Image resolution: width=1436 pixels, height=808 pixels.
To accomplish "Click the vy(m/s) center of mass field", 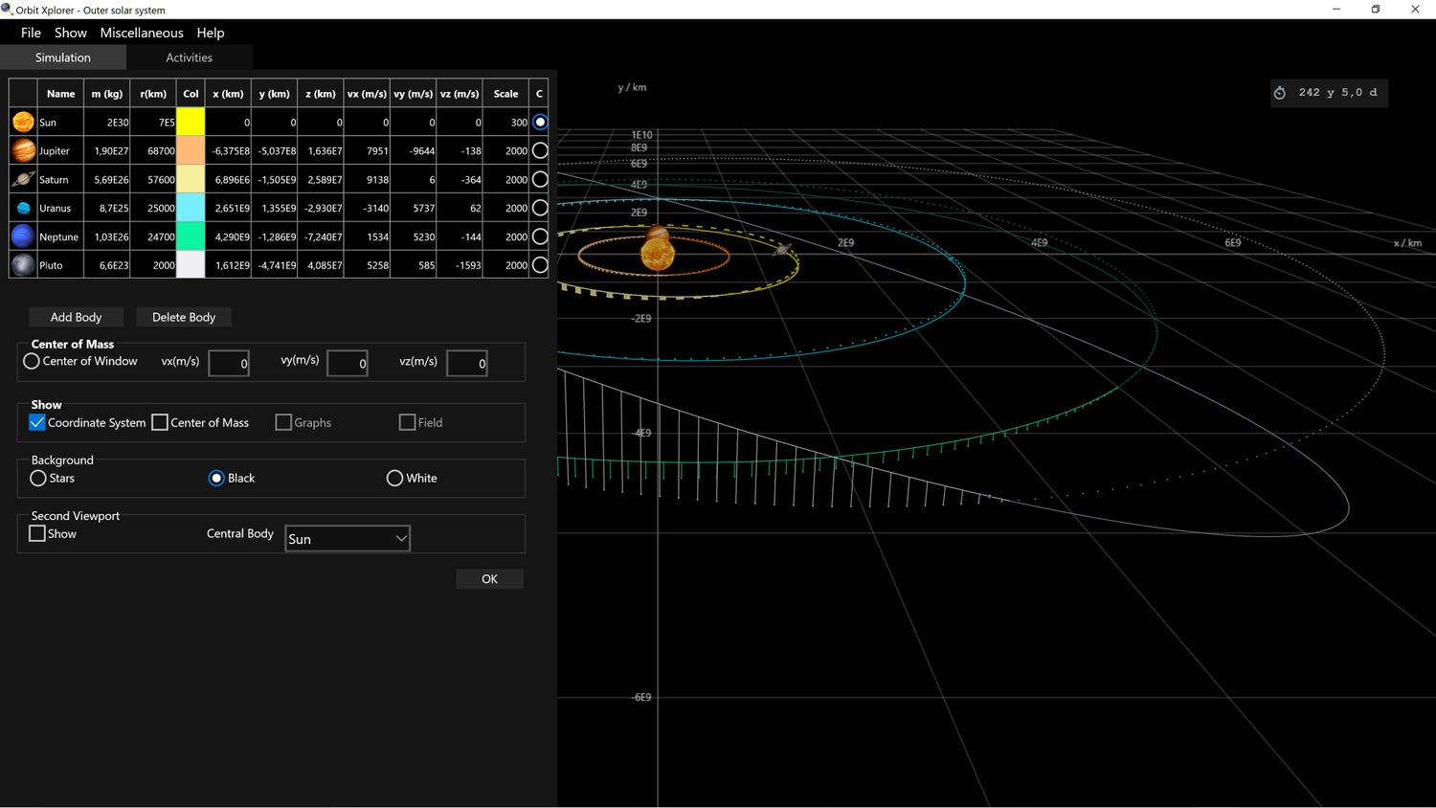I will 348,363.
